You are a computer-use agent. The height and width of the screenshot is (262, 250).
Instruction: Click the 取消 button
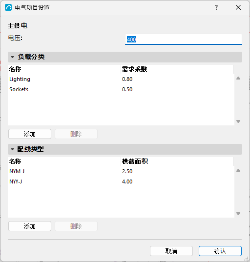[x=171, y=251]
